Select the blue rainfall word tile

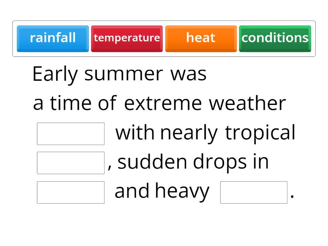pos(53,39)
